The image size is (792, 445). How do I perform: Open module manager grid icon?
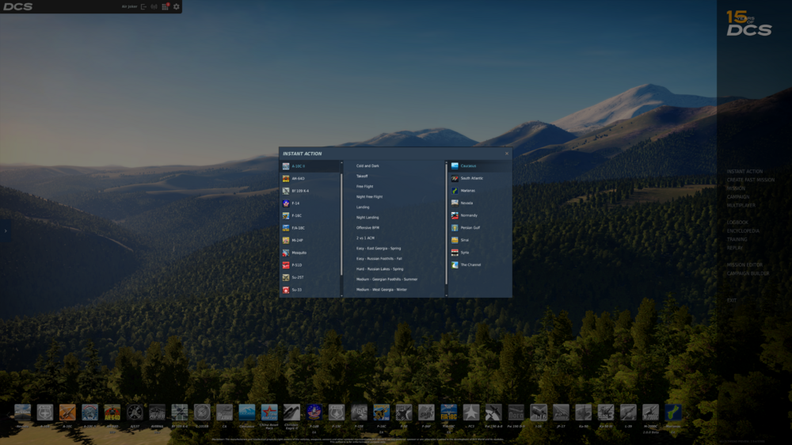166,6
